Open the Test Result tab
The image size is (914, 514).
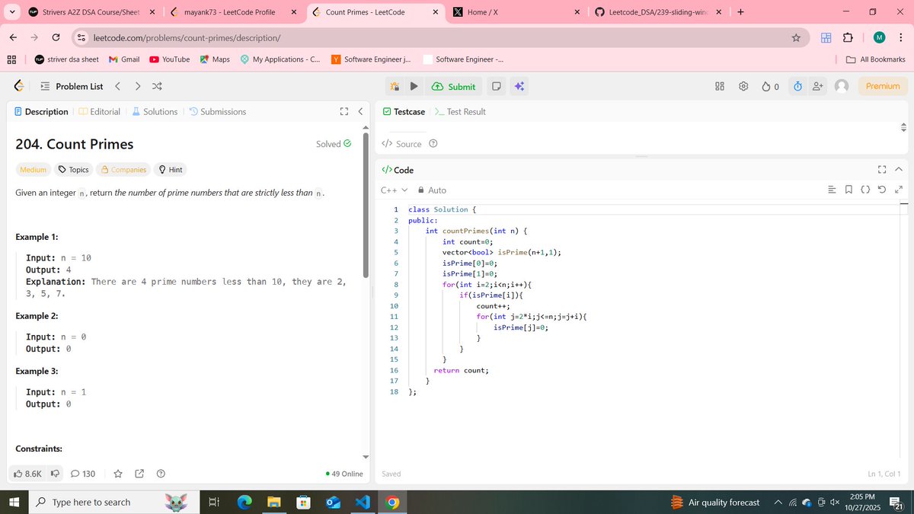(460, 112)
